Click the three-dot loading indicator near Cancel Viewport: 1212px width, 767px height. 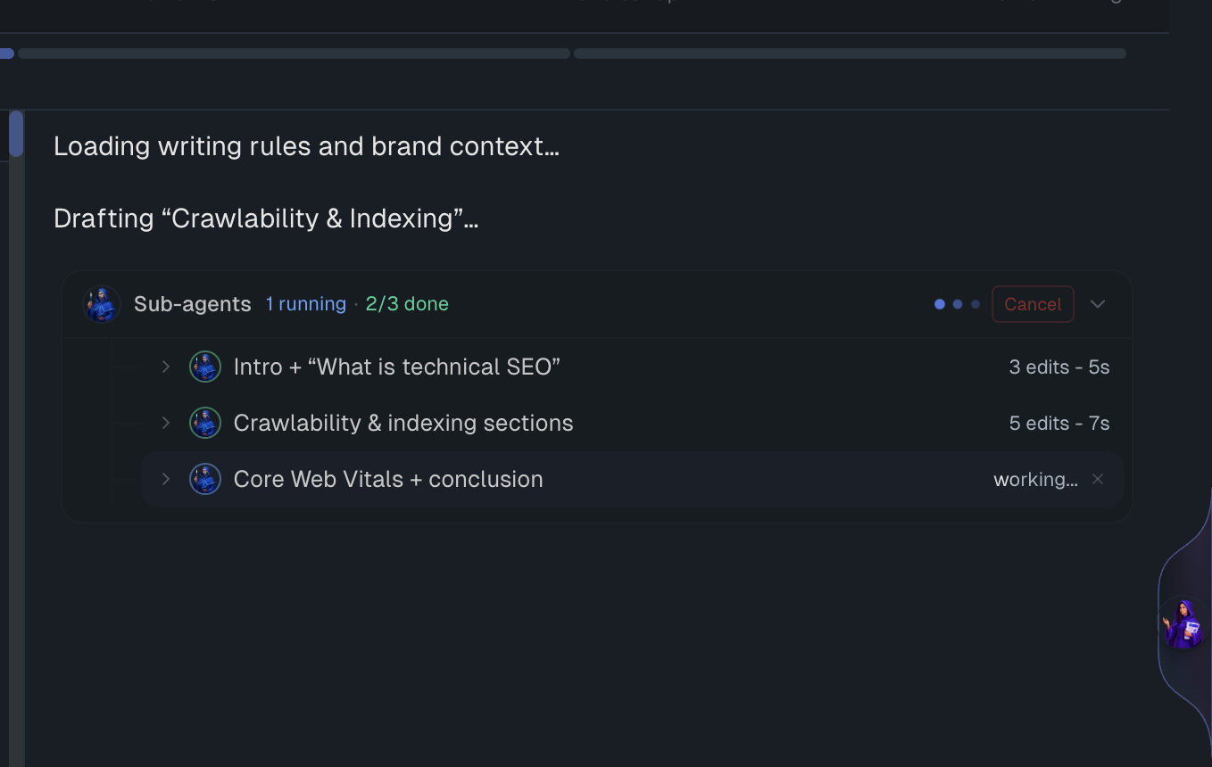pos(957,304)
